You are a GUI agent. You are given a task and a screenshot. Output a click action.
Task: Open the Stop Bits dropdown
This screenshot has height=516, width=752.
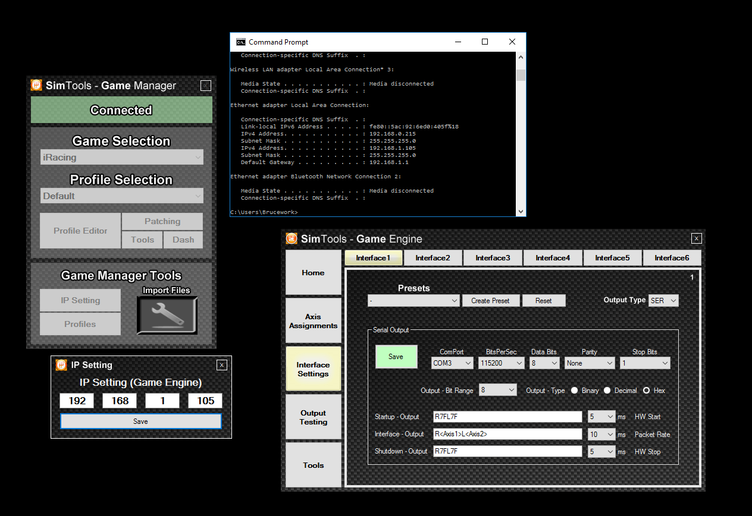645,363
